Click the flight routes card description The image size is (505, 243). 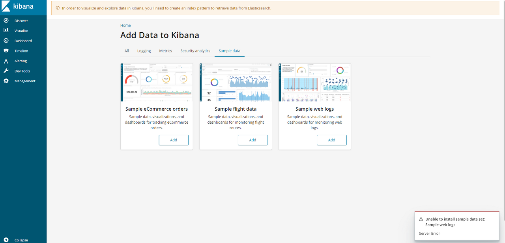click(236, 122)
